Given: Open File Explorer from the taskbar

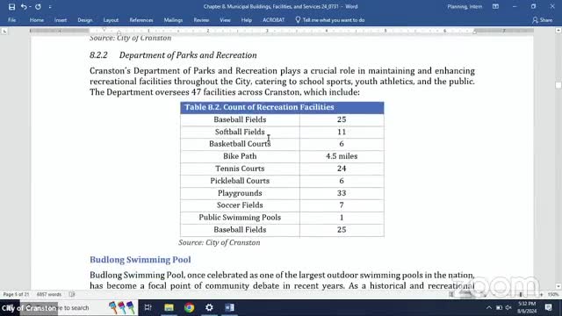Looking at the screenshot, I should tap(169, 307).
